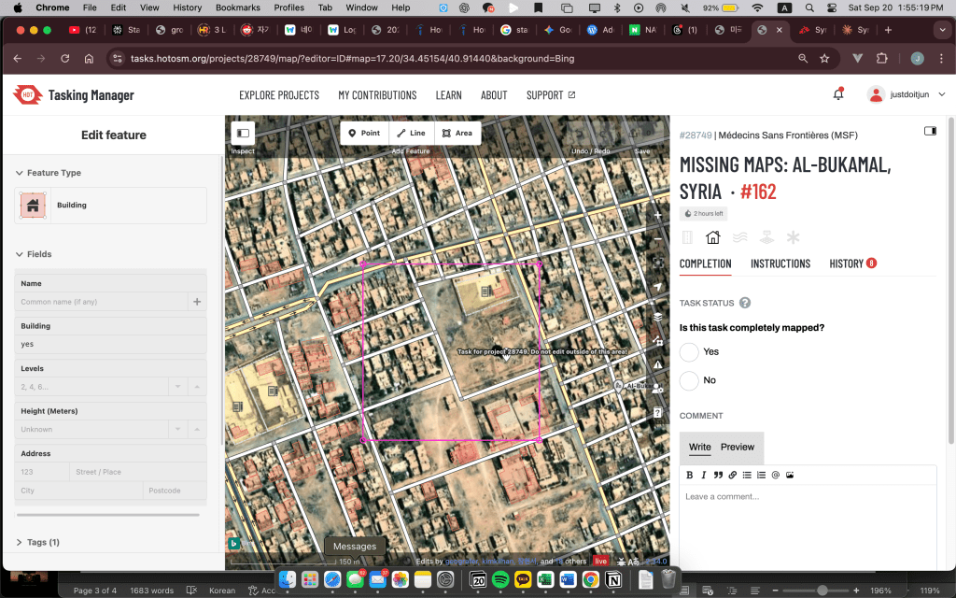Click the mention @ icon in comment toolbar

point(775,475)
